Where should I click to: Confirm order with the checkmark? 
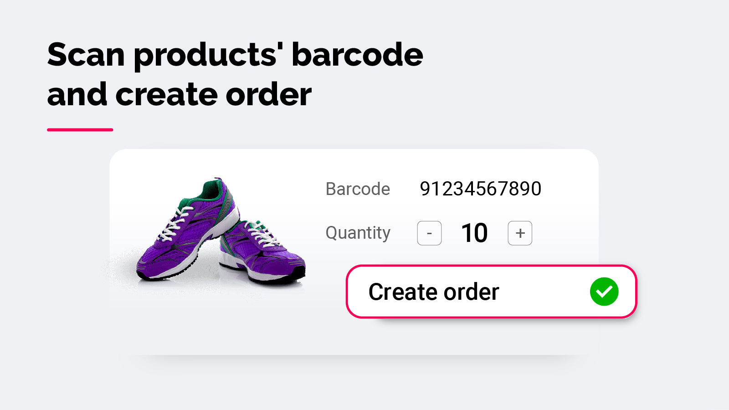click(x=604, y=291)
